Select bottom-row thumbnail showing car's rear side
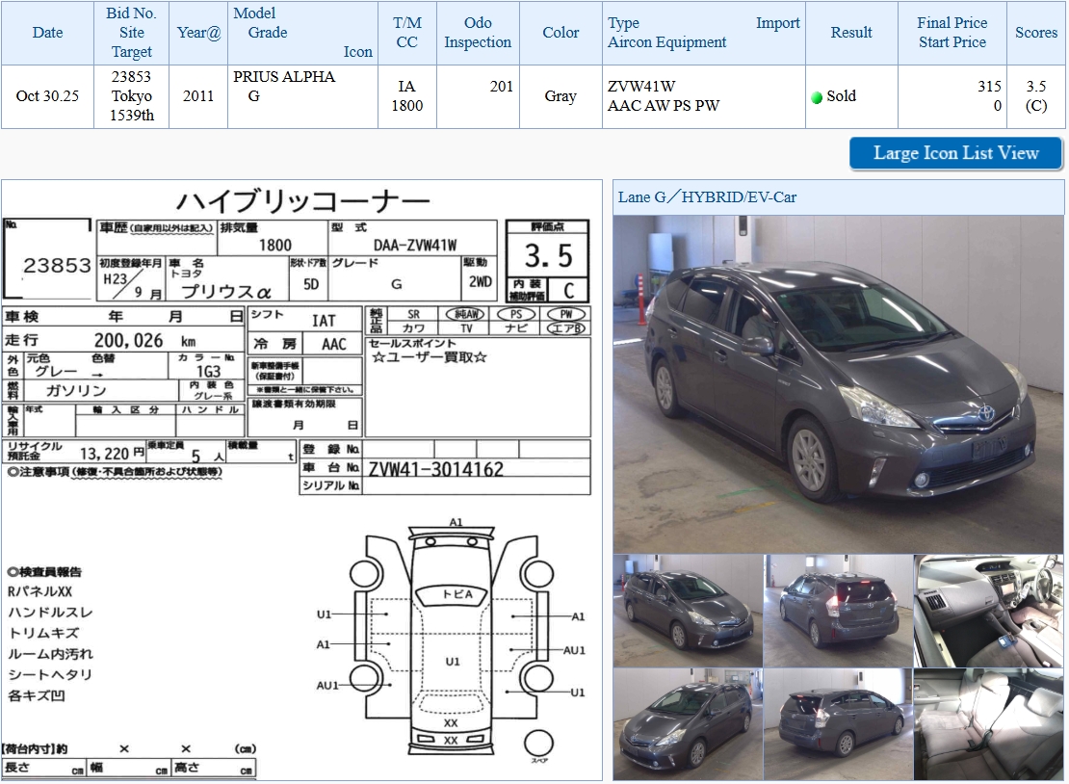 coord(838,724)
